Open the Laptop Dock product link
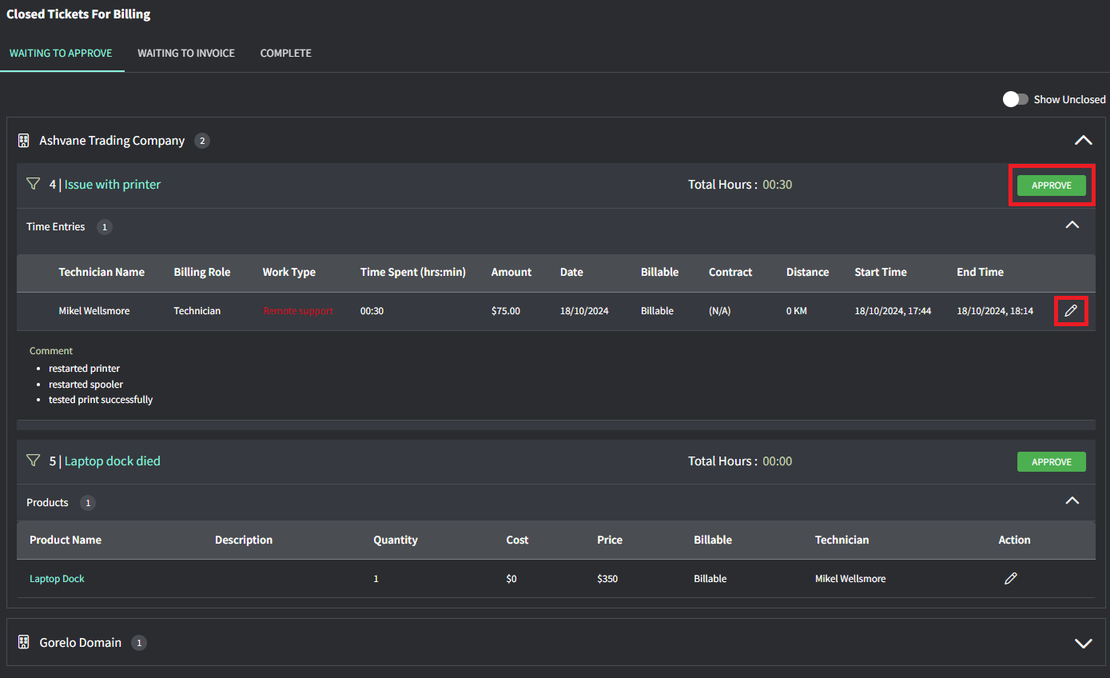The width and height of the screenshot is (1110, 678). click(x=57, y=579)
